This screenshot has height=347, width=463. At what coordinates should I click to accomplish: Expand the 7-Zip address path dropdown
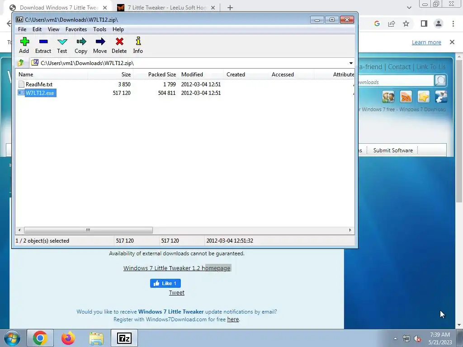351,63
